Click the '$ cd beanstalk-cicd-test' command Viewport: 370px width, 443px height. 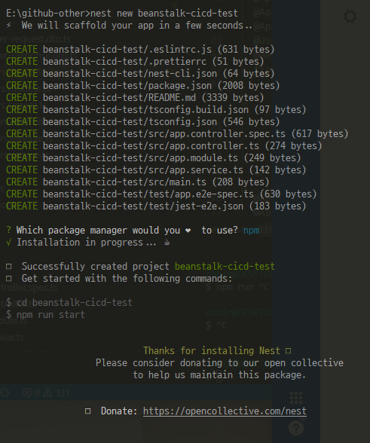69,303
